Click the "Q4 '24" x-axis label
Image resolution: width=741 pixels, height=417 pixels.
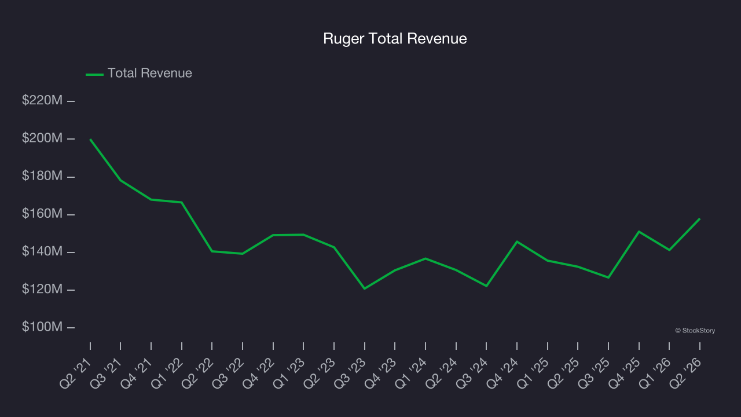[504, 372]
